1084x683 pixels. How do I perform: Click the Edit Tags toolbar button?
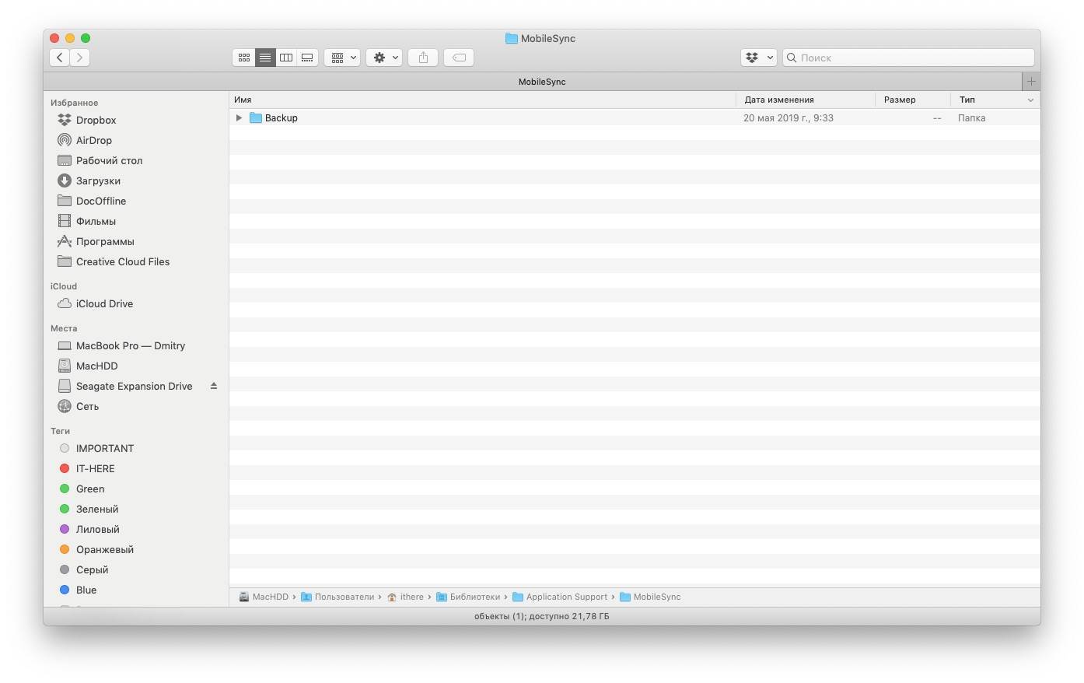pos(459,58)
